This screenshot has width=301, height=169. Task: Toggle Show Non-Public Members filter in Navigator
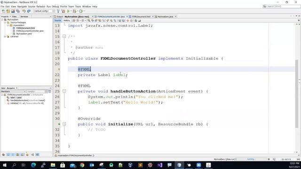click(x=18, y=154)
